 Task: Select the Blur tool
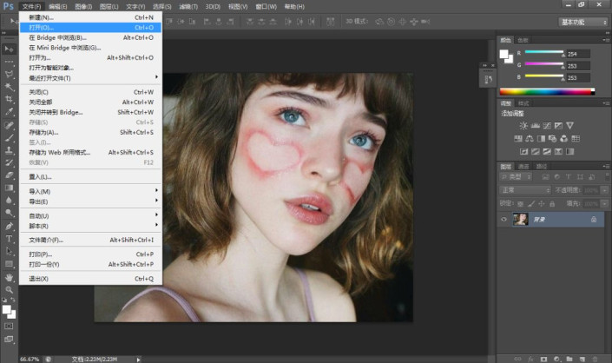coord(9,201)
